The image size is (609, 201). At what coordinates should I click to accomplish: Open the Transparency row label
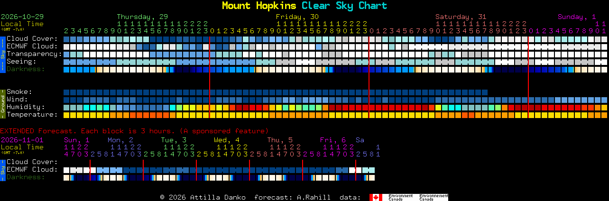click(34, 54)
